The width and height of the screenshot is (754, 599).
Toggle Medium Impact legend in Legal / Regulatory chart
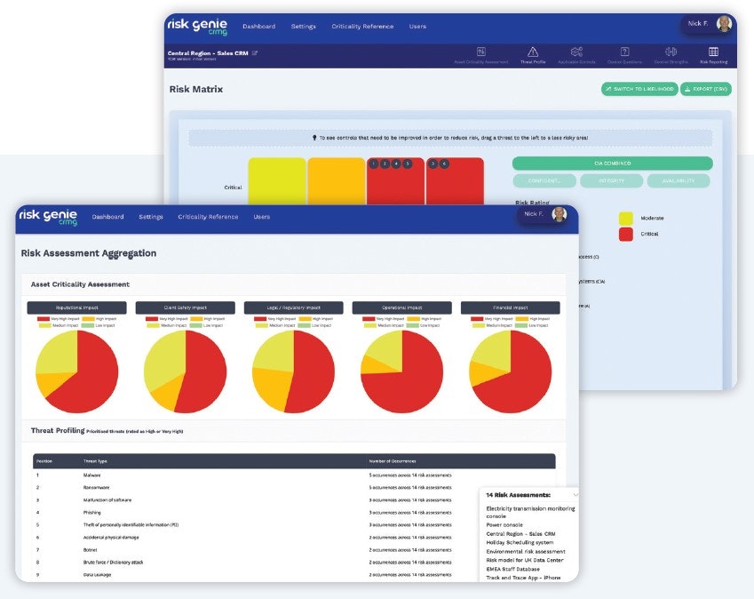pyautogui.click(x=275, y=326)
